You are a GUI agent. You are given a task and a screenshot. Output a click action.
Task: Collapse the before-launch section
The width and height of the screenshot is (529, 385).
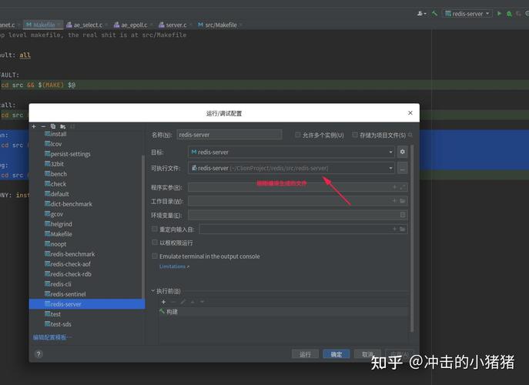point(152,291)
